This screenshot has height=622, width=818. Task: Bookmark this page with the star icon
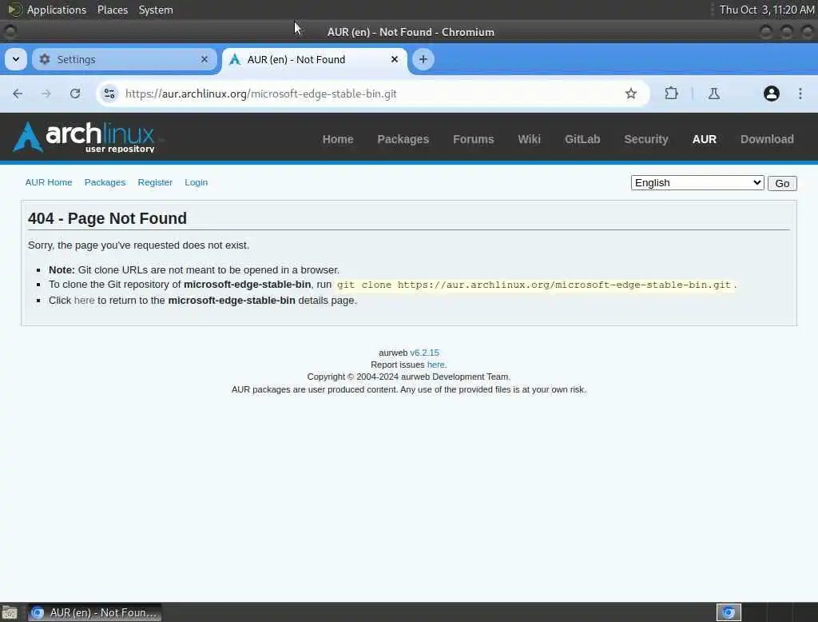[631, 94]
